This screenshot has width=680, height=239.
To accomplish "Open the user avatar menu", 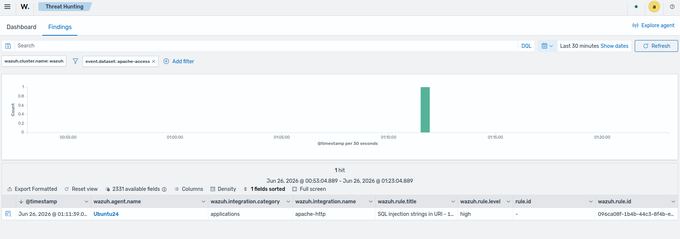I will (654, 7).
